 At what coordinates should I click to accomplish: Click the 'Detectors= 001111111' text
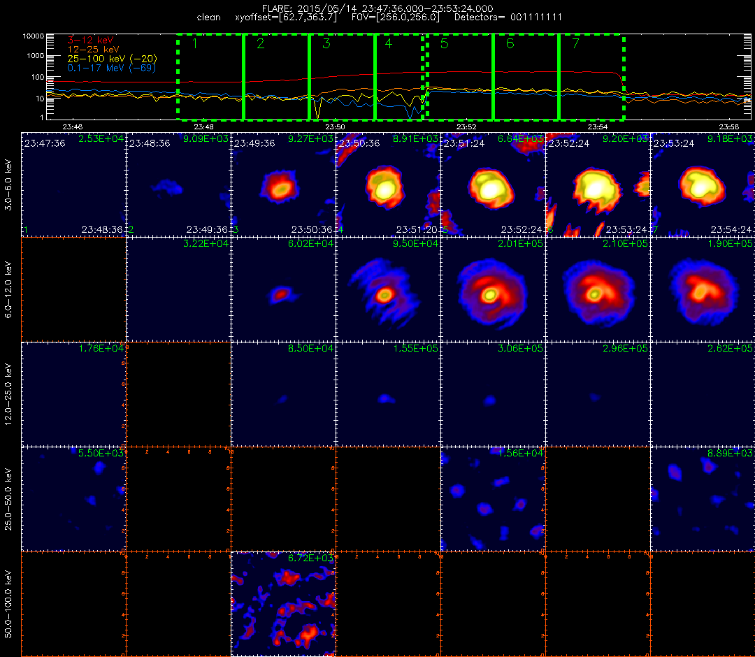pos(508,17)
